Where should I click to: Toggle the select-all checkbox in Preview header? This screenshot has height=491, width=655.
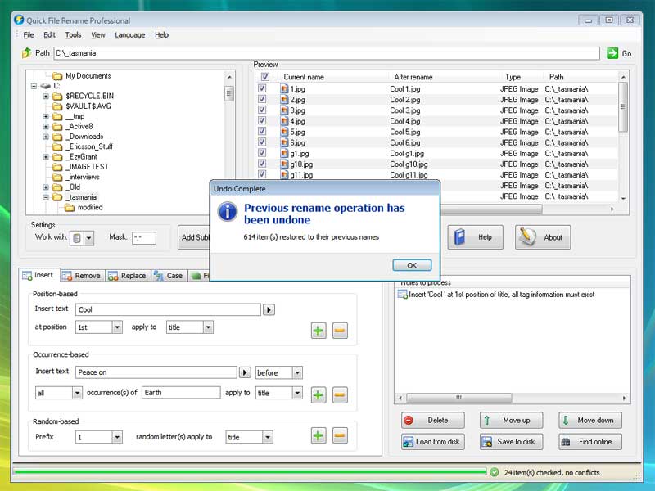tap(264, 77)
